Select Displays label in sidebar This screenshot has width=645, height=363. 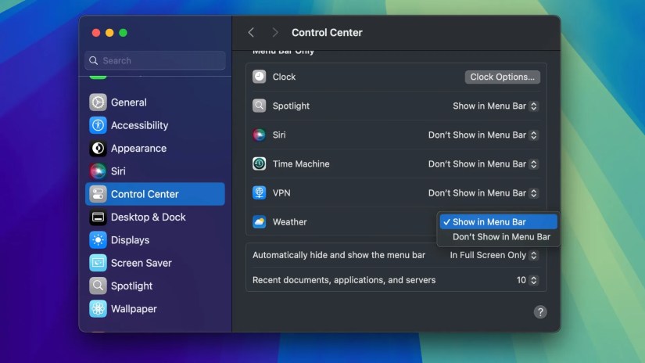coord(130,240)
